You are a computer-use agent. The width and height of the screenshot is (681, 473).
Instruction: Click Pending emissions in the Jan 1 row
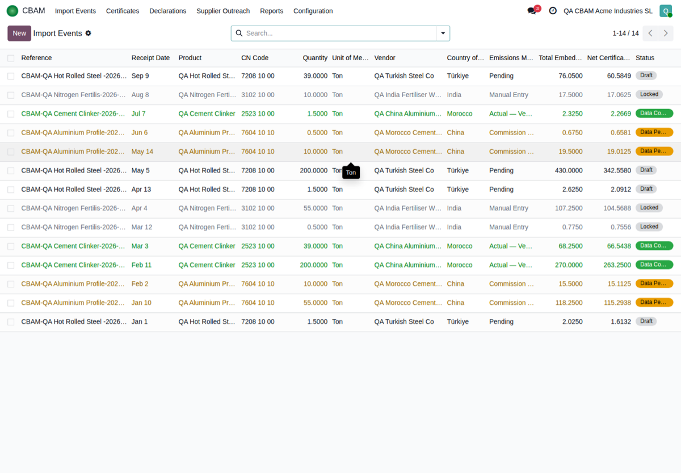point(501,322)
